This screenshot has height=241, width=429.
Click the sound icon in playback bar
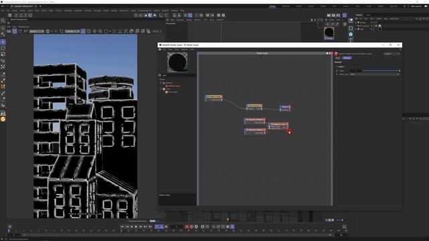coord(166,226)
